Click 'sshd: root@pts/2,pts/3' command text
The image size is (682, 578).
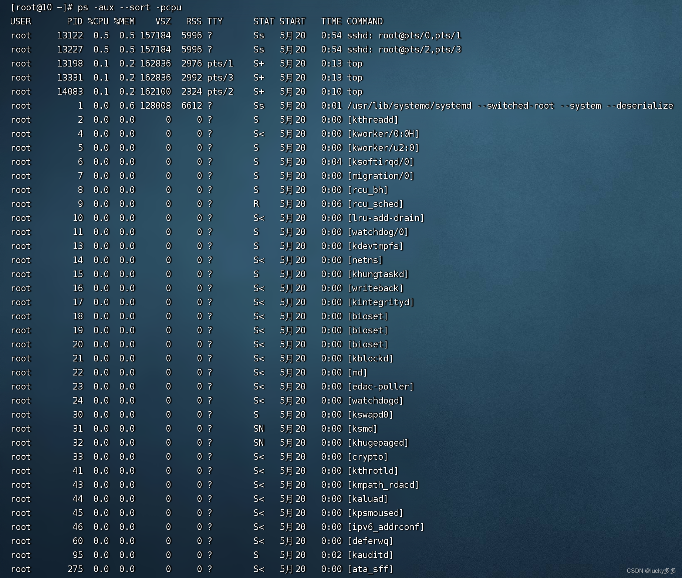coord(404,50)
